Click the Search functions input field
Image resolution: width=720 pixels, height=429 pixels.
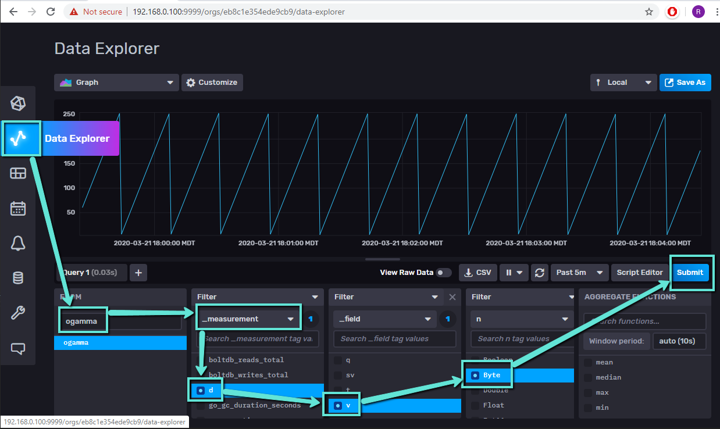[644, 321]
